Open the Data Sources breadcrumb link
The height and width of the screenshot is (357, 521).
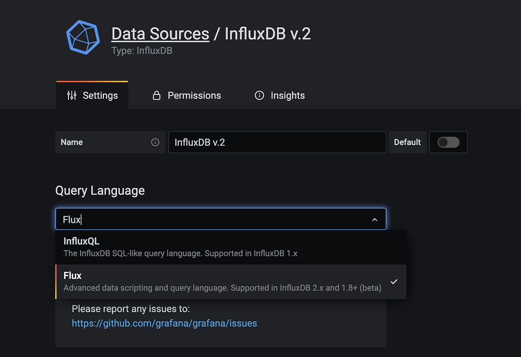(160, 34)
